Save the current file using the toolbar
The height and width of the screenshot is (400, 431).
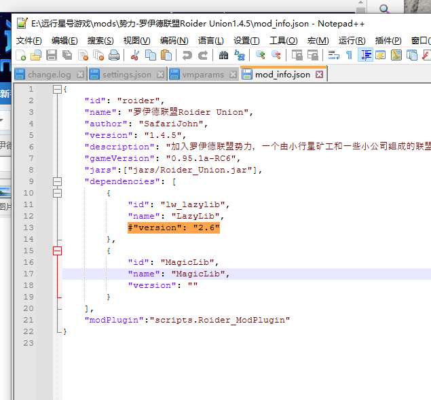(52, 55)
